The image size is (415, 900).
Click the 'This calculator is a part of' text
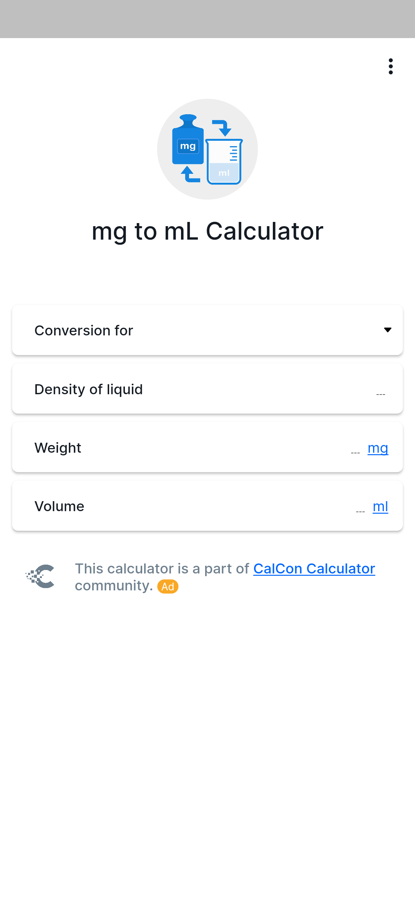[x=162, y=568]
